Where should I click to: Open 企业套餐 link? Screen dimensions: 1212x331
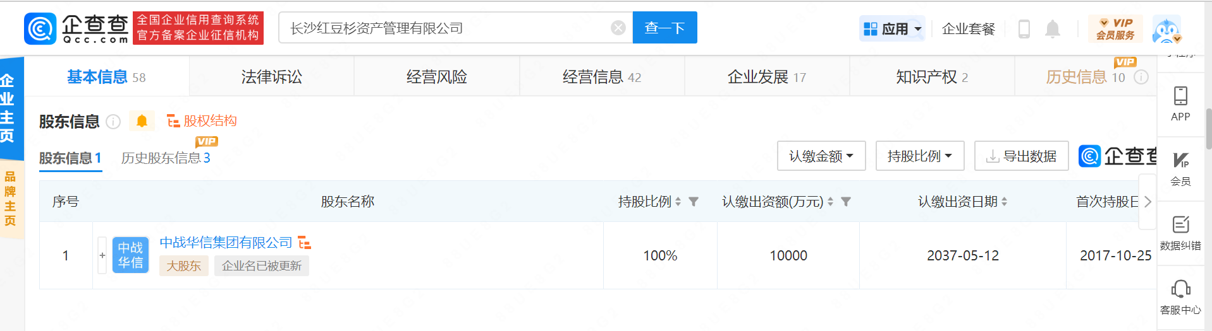[969, 28]
